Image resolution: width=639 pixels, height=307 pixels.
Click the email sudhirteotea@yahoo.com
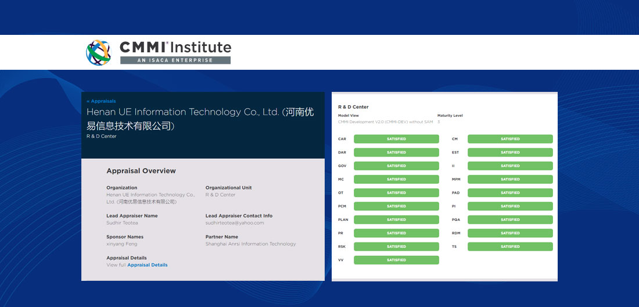pyautogui.click(x=235, y=223)
